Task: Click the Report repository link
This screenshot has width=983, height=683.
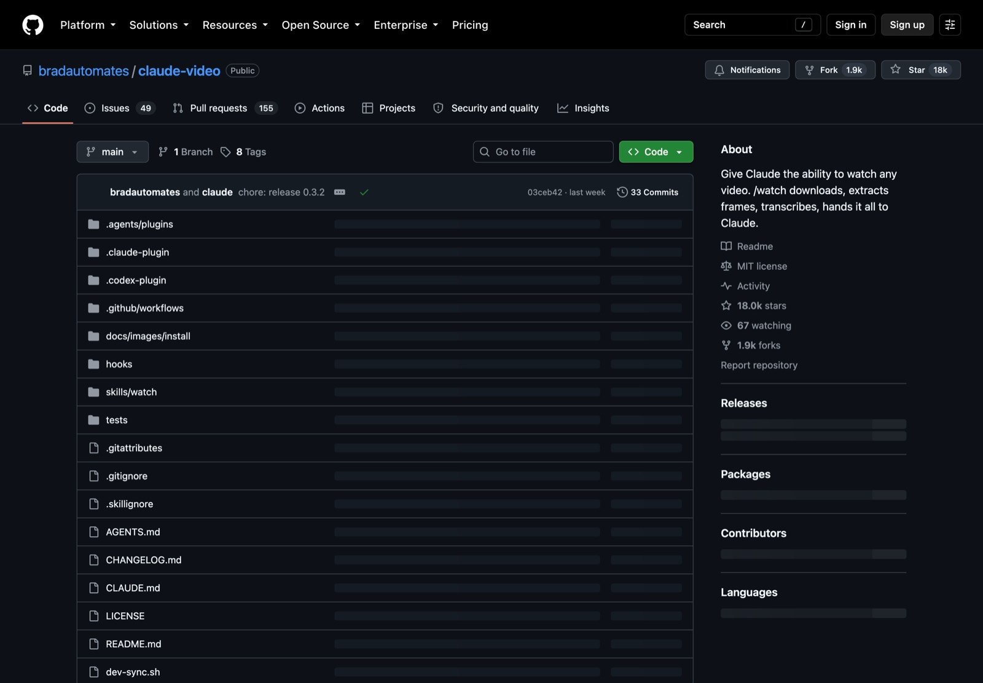Action: [759, 365]
